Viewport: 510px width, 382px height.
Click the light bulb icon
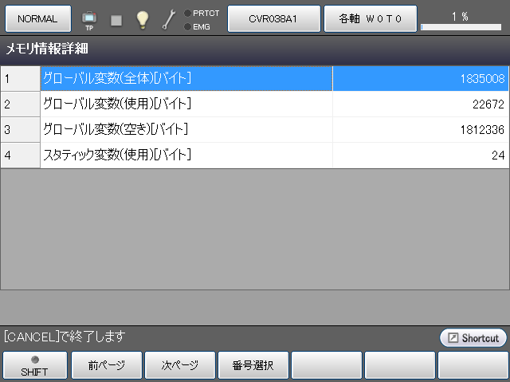click(x=143, y=18)
